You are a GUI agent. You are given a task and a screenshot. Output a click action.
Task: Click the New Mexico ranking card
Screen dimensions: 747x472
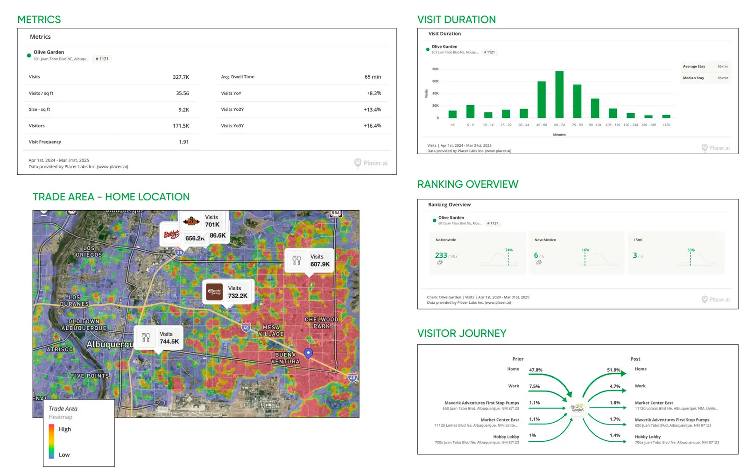(x=577, y=253)
